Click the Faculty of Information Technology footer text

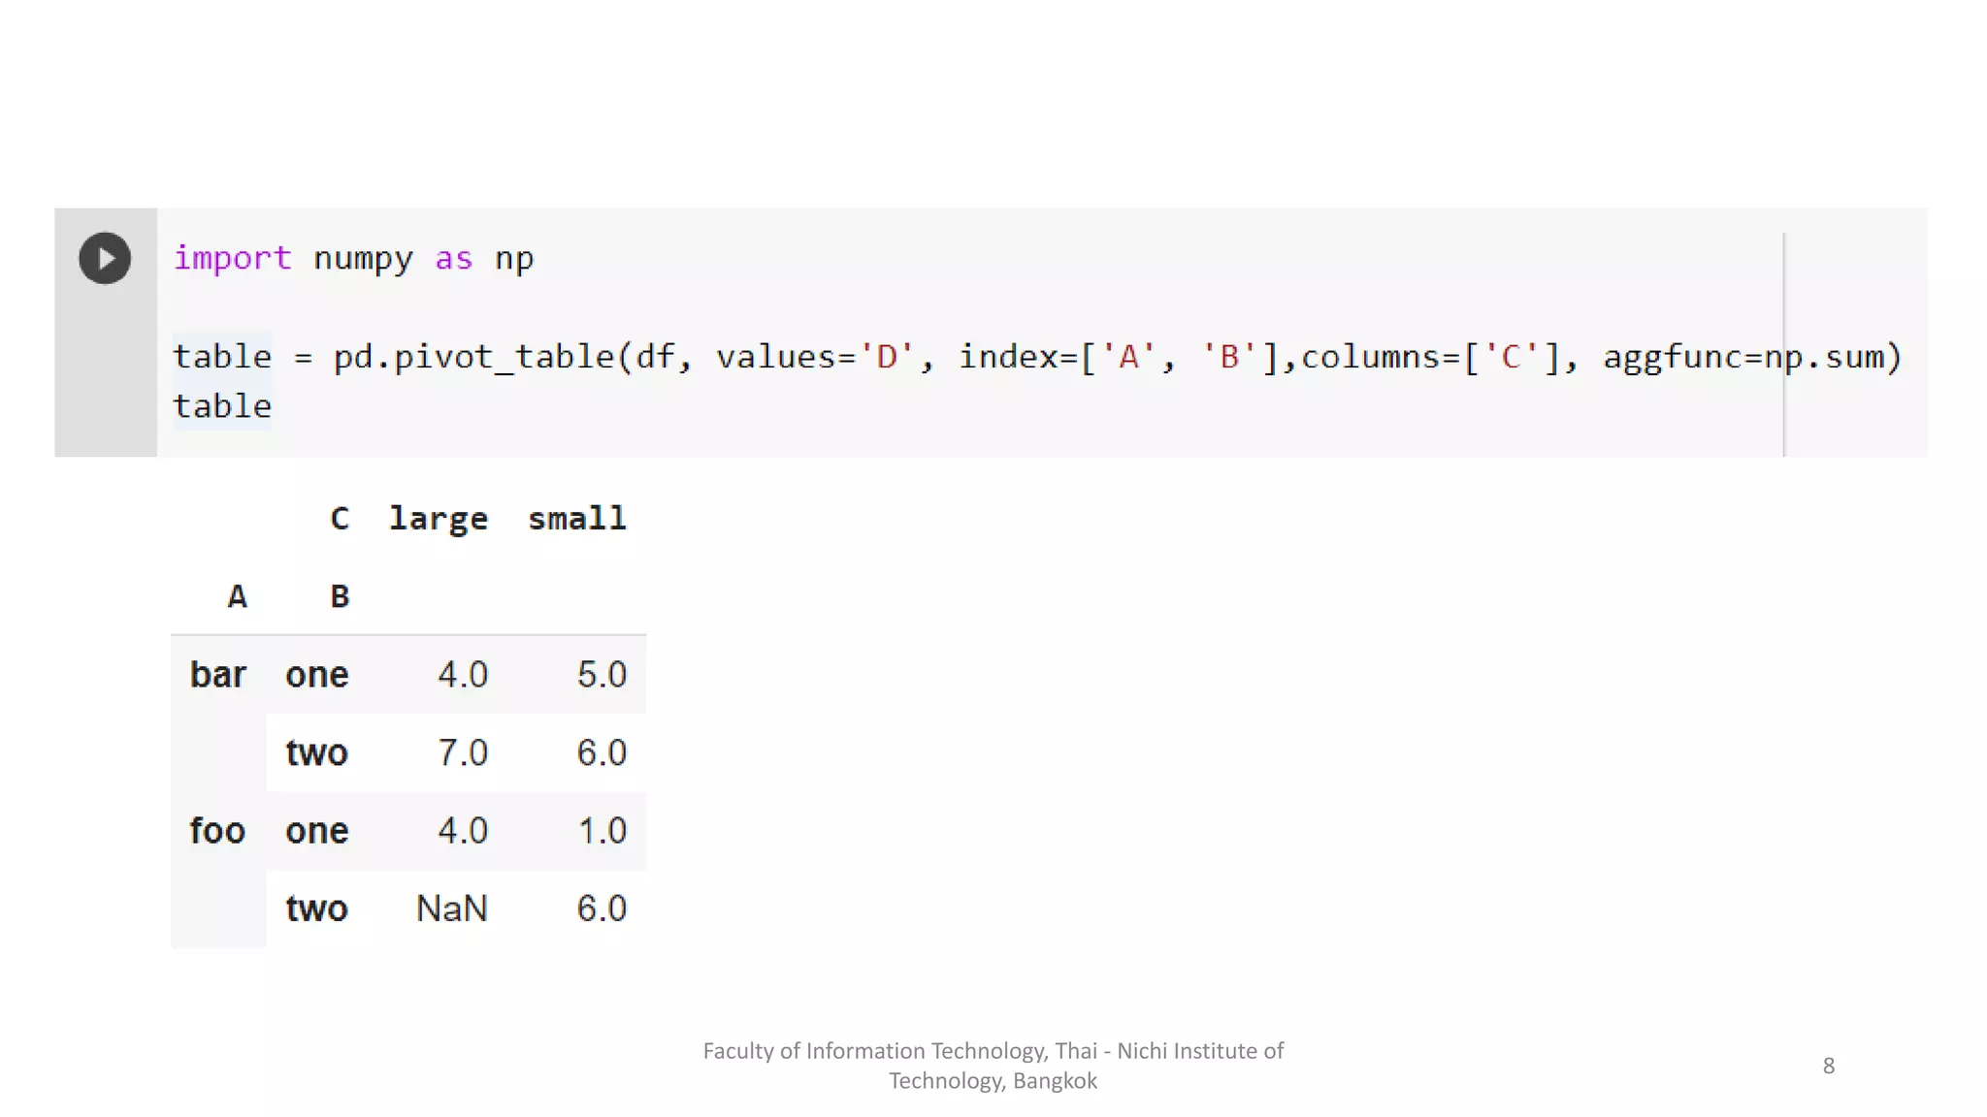pos(993,1065)
